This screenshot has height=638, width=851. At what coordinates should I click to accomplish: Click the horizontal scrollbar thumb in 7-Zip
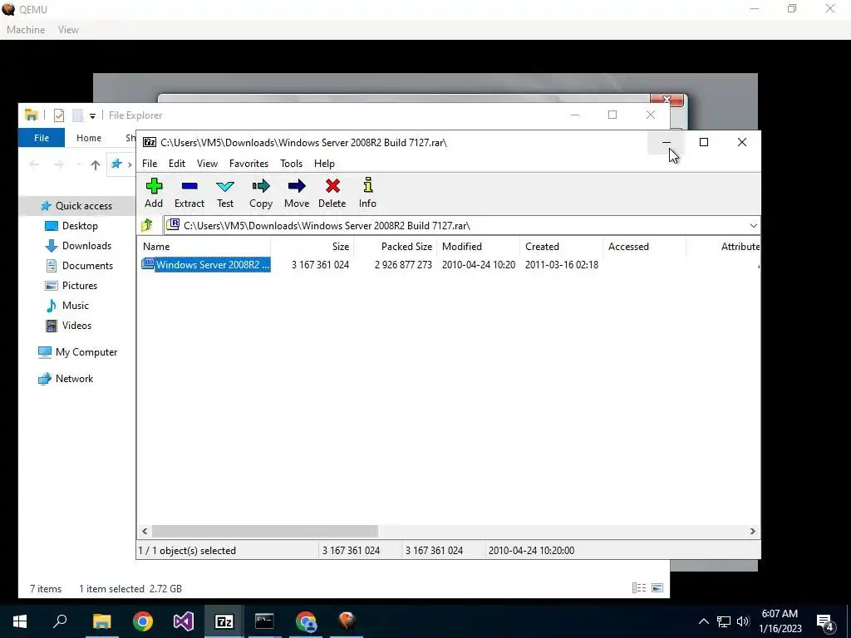click(x=265, y=531)
